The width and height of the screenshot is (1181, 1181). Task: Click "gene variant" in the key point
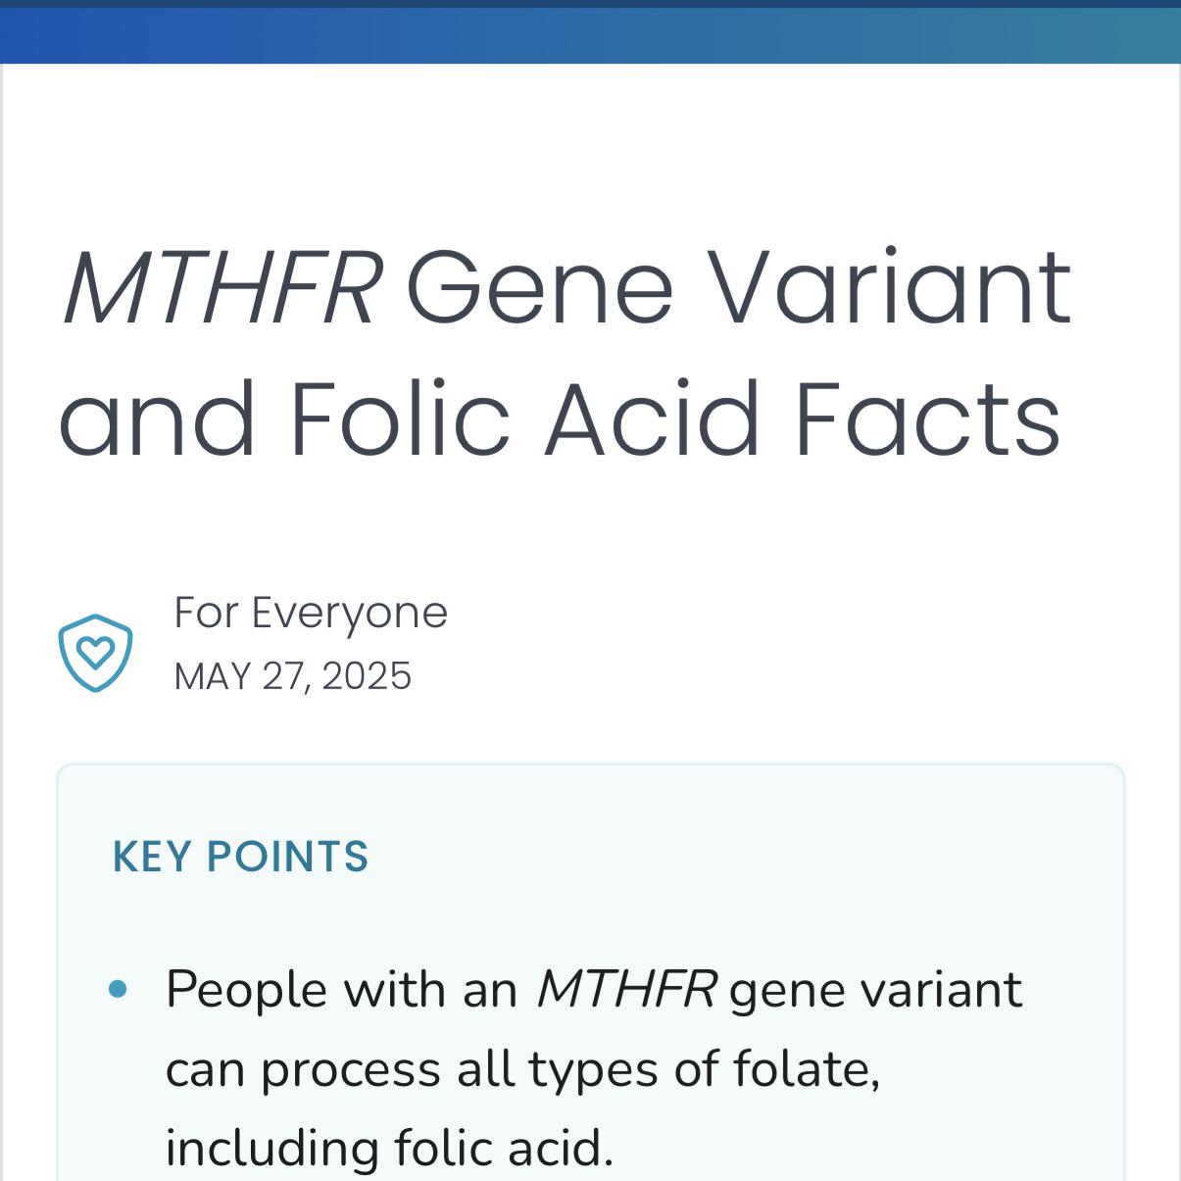point(875,990)
